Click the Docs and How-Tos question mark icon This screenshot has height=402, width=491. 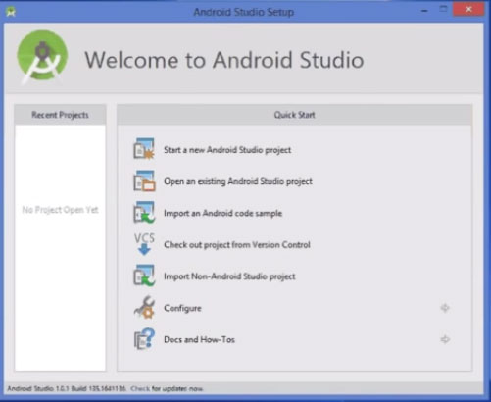coord(144,339)
